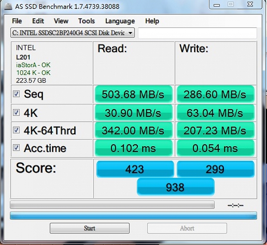Click the AS SSD Benchmark title bar icon
Screen dimensions: 267x245
[x=8, y=7]
